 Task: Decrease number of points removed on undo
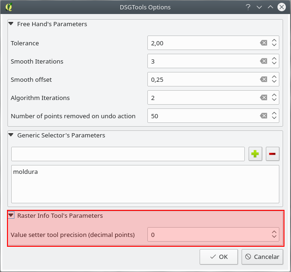[274, 118]
